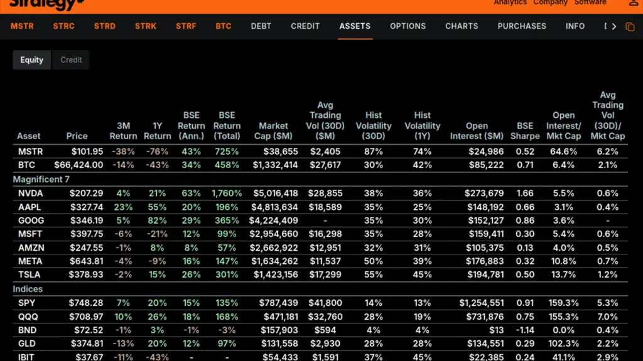Open the PURCHASES tab
This screenshot has width=643, height=361.
coord(522,26)
